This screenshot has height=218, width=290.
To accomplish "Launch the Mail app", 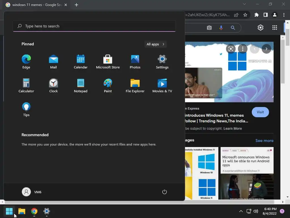I will tap(54, 62).
